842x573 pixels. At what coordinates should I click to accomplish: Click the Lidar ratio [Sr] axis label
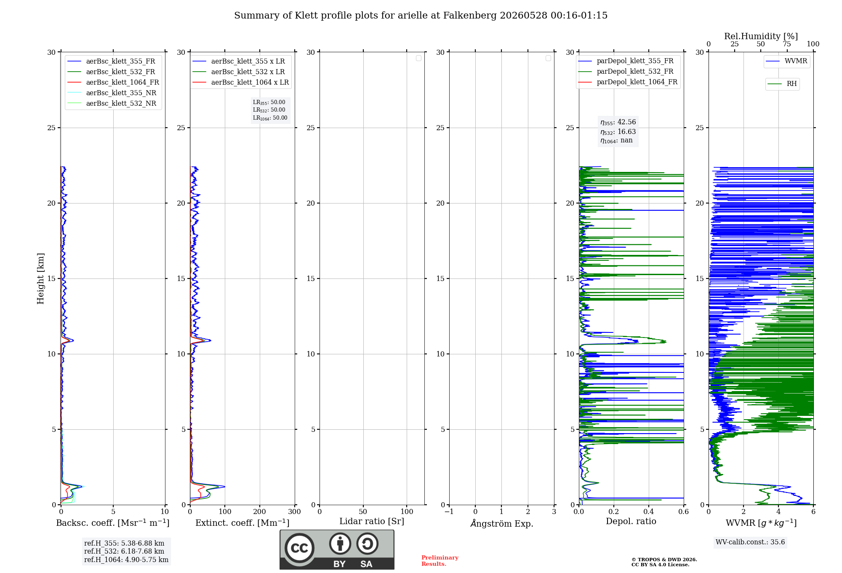point(372,522)
